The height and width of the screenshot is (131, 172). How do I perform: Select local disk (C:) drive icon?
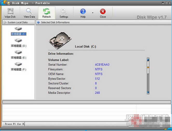click(x=18, y=29)
